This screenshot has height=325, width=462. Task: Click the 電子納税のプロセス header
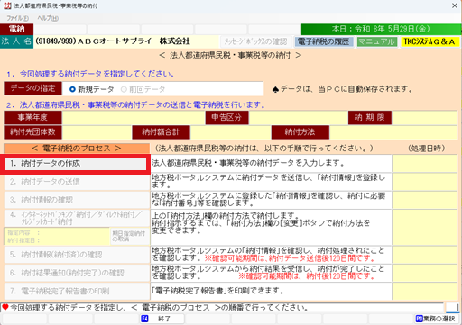tap(77, 149)
